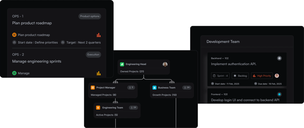Image resolution: width=304 pixels, height=128 pixels.
Task: Toggle the gray status circle on Backhand 102
Action: click(x=279, y=58)
